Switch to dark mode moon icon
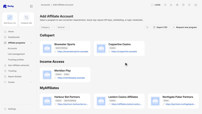 pyautogui.click(x=171, y=5)
